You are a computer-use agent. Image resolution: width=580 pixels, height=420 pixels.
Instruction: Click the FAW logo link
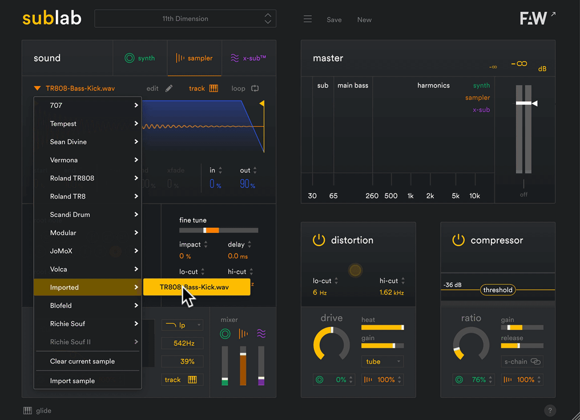coord(537,18)
